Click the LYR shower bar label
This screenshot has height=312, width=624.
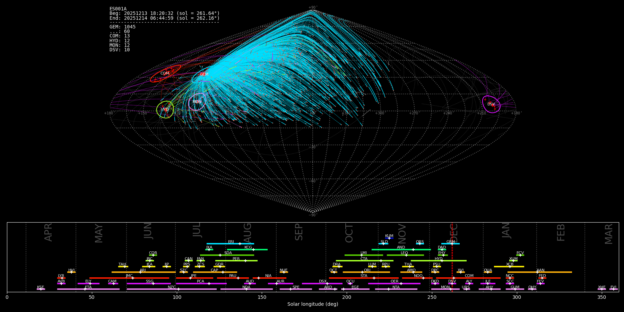click(61, 276)
